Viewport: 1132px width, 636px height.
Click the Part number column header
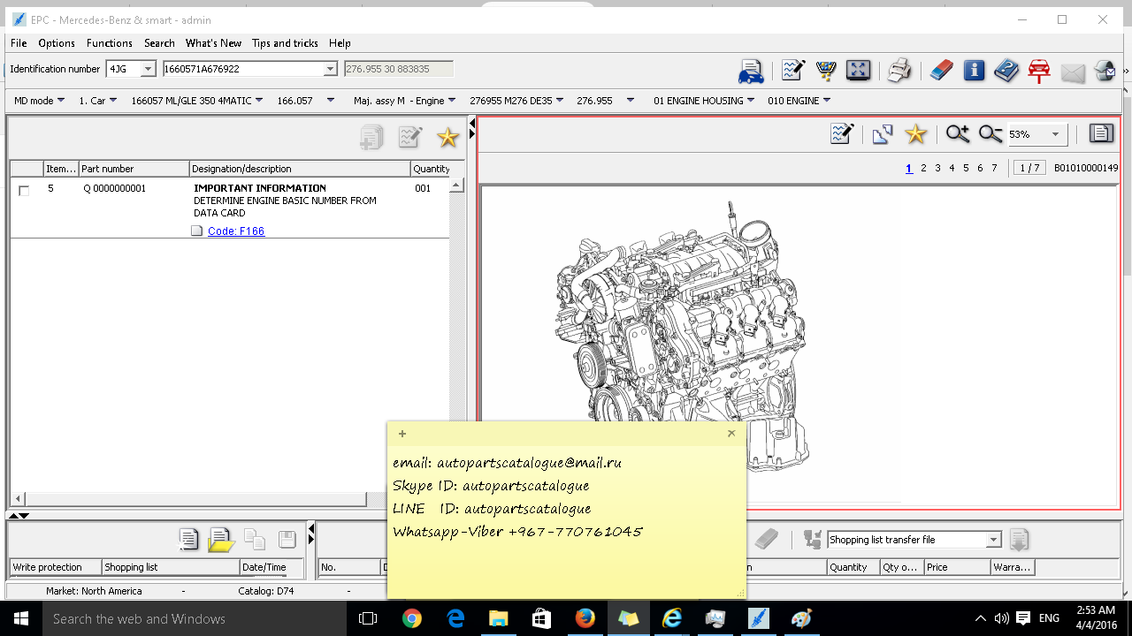[134, 169]
